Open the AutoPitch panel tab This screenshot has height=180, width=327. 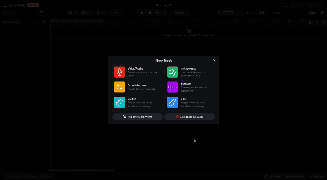pos(13,176)
